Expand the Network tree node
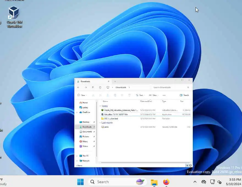 point(77,161)
